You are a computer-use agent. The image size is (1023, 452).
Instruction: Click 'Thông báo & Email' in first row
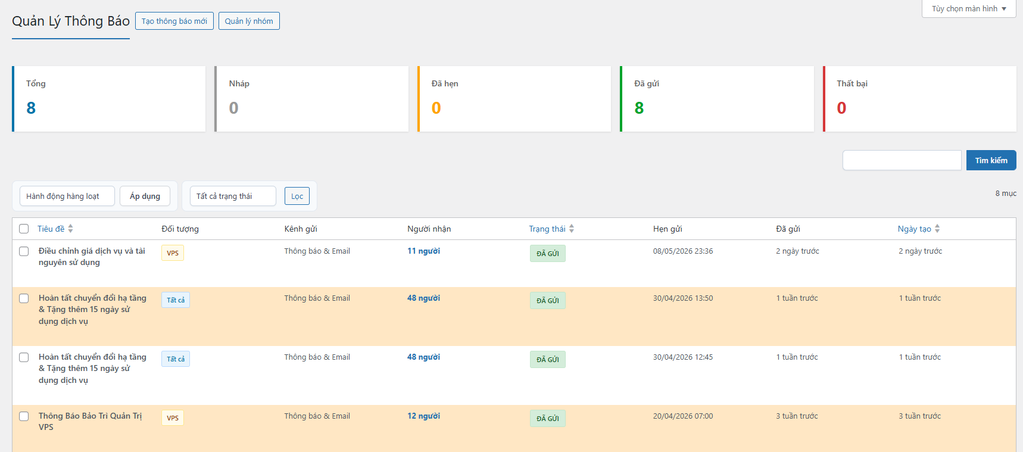(317, 251)
